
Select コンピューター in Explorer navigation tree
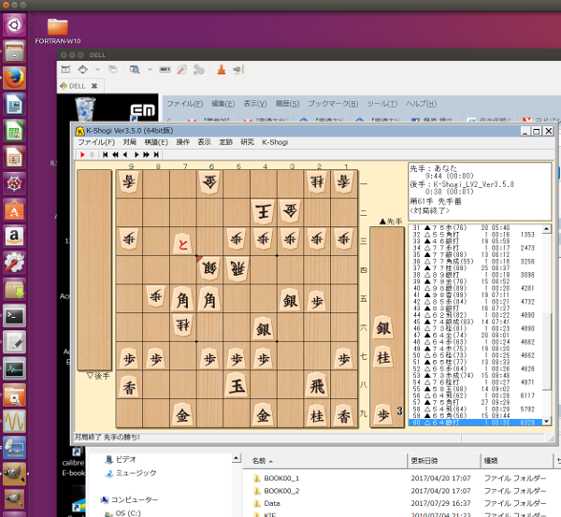click(130, 499)
